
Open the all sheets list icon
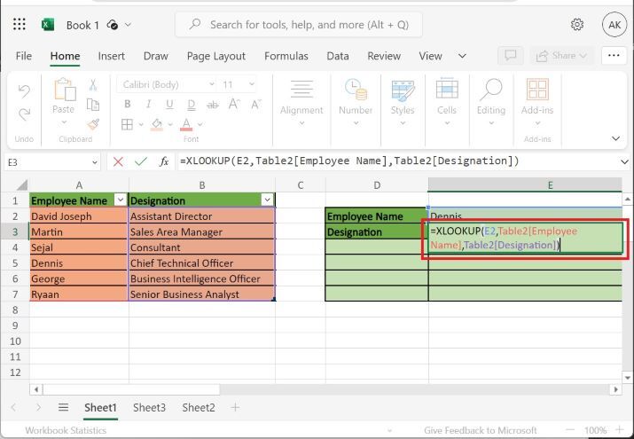pos(63,407)
